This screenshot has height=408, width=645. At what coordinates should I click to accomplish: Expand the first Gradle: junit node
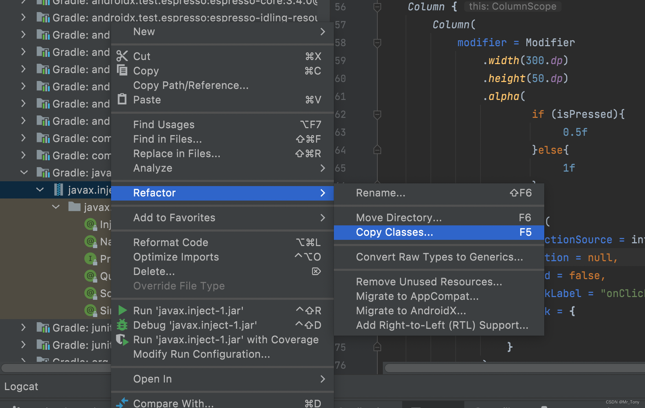click(x=23, y=327)
